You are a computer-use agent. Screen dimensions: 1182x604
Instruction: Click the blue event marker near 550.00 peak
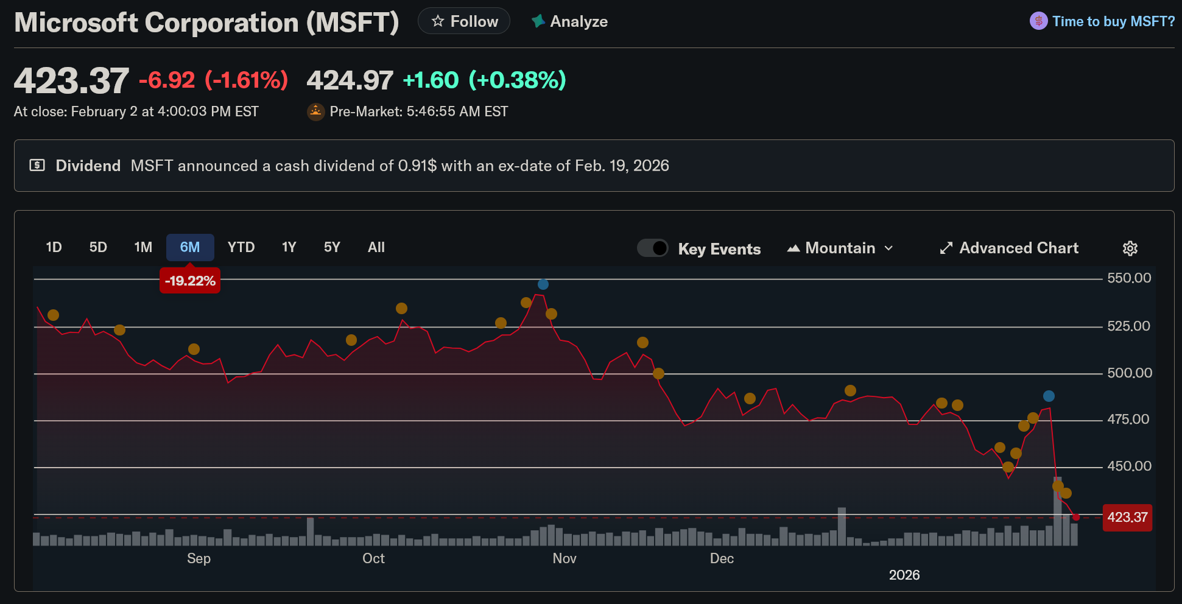543,284
